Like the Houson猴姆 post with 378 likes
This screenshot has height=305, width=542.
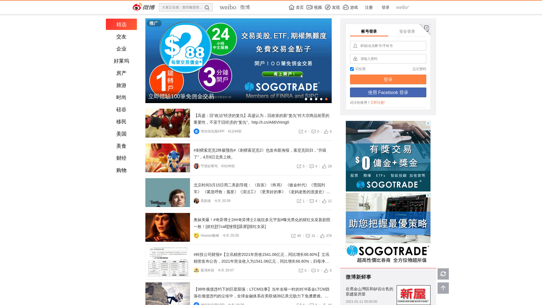(x=322, y=236)
